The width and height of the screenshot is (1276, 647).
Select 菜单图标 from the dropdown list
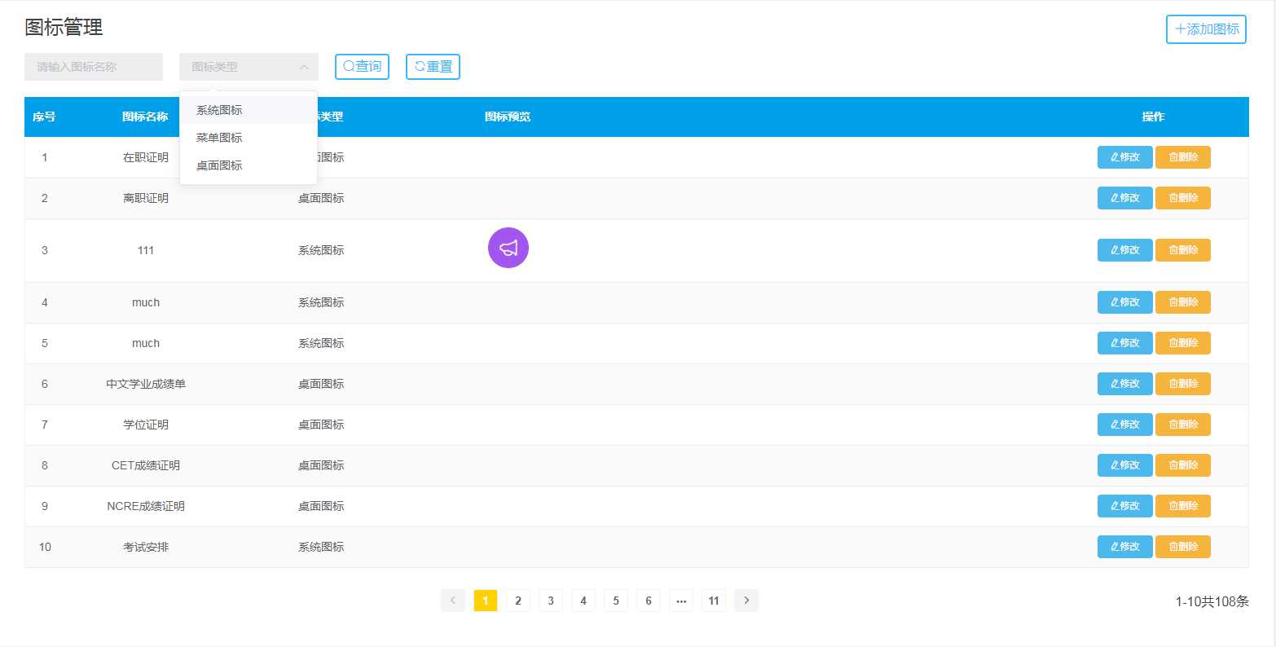point(249,138)
